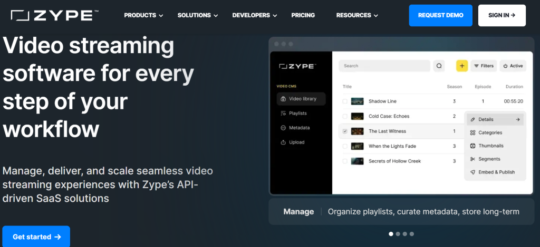Click the Duration column header
The width and height of the screenshot is (540, 247).
pos(514,87)
